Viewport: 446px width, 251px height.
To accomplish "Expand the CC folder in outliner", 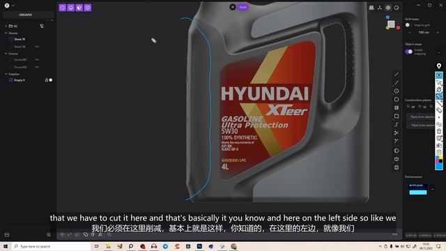I will pos(6,26).
